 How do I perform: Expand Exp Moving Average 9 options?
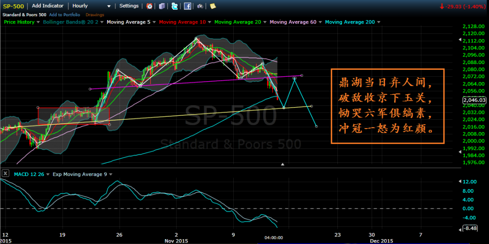point(111,174)
